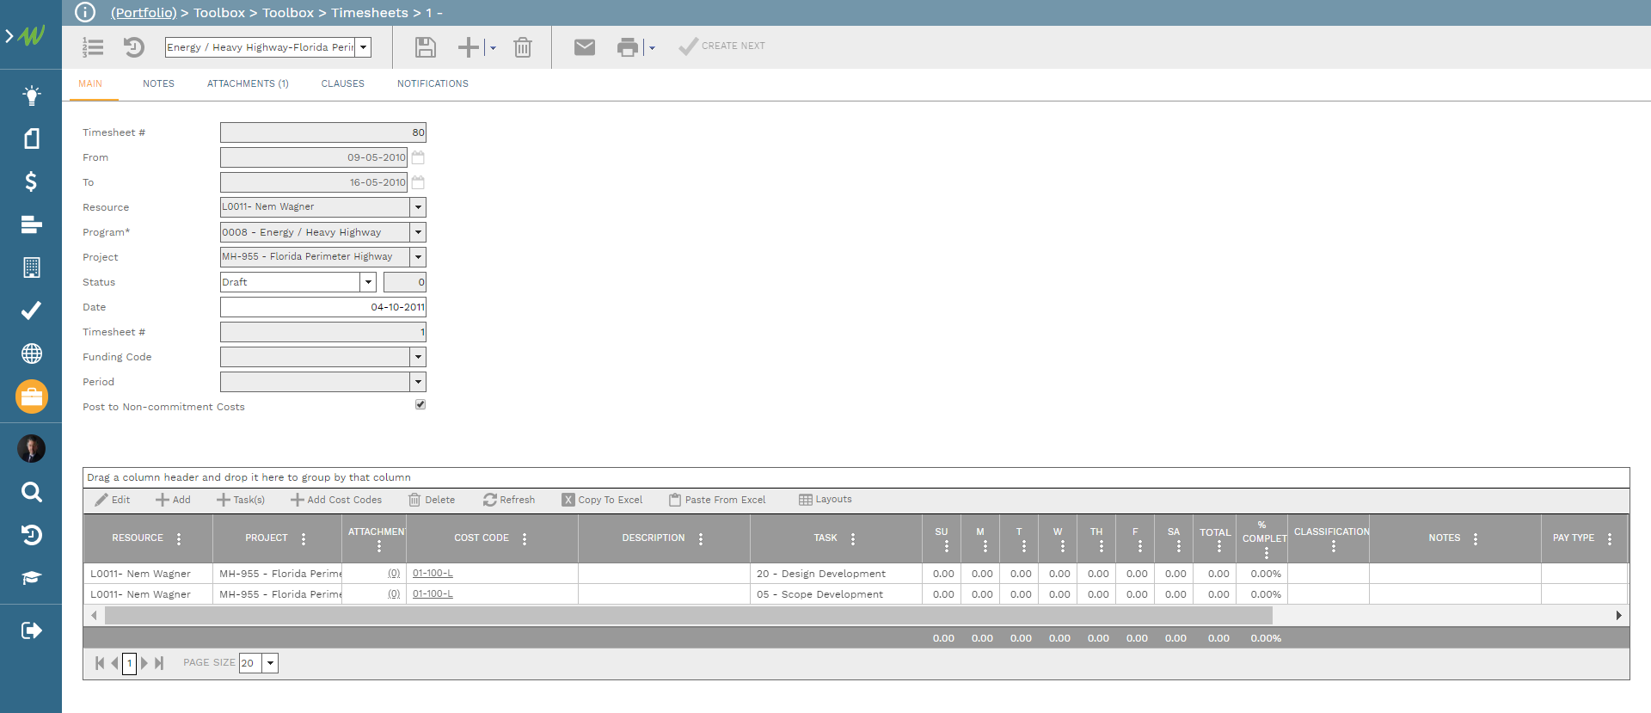The height and width of the screenshot is (713, 1651).
Task: Save the timesheet with floppy disk icon
Action: click(x=426, y=47)
